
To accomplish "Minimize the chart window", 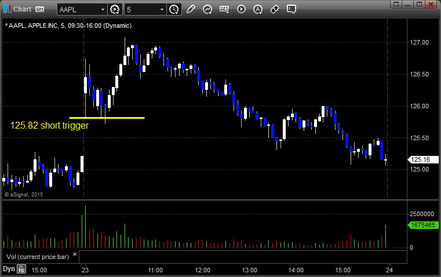I will pyautogui.click(x=408, y=4).
